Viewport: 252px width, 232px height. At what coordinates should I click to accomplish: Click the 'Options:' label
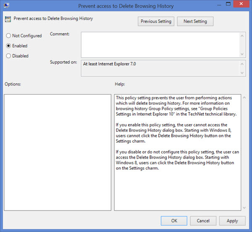coord(13,84)
